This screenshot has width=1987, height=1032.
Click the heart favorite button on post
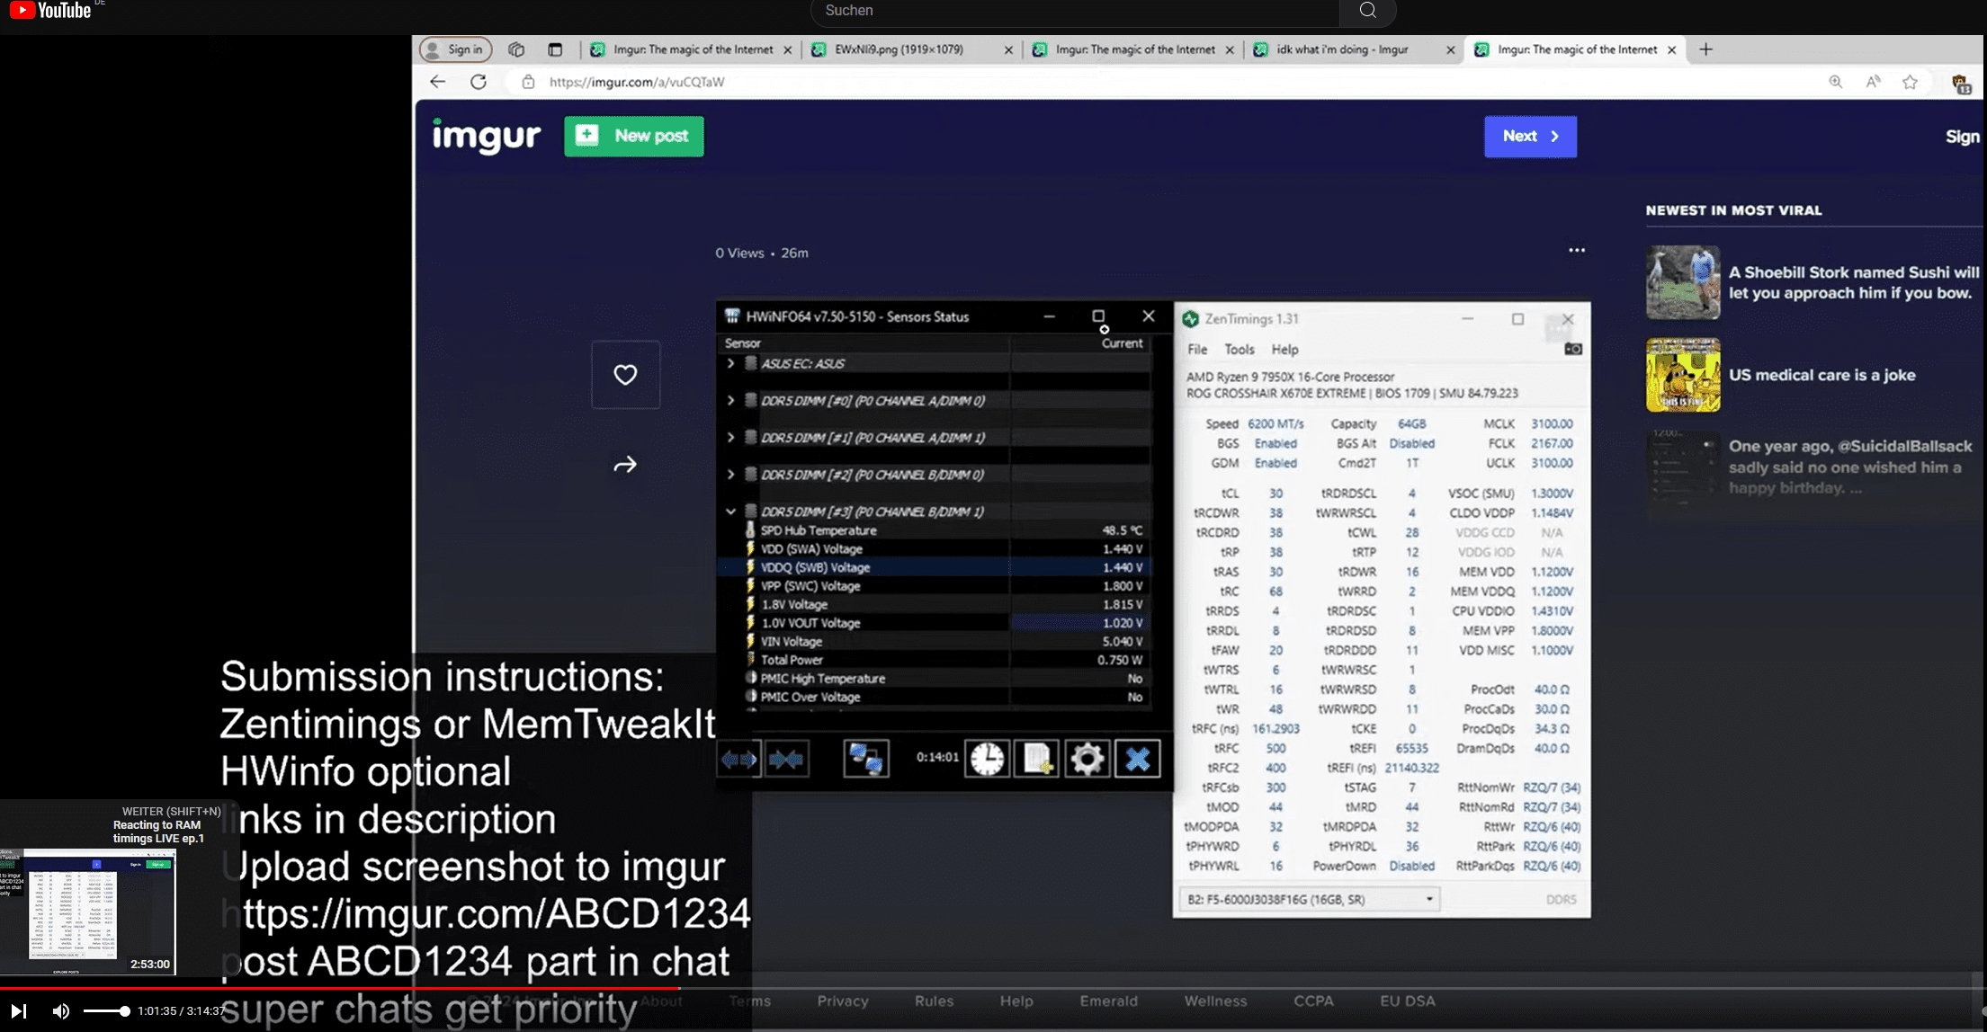click(625, 374)
